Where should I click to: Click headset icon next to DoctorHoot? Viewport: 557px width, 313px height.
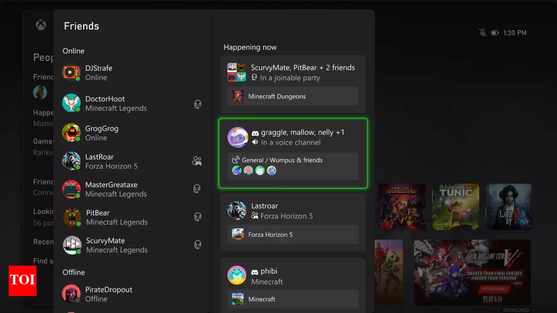point(198,104)
